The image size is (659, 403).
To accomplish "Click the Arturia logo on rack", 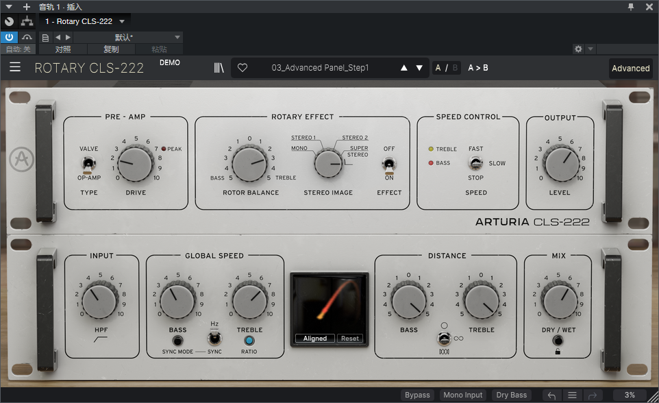I will [22, 160].
